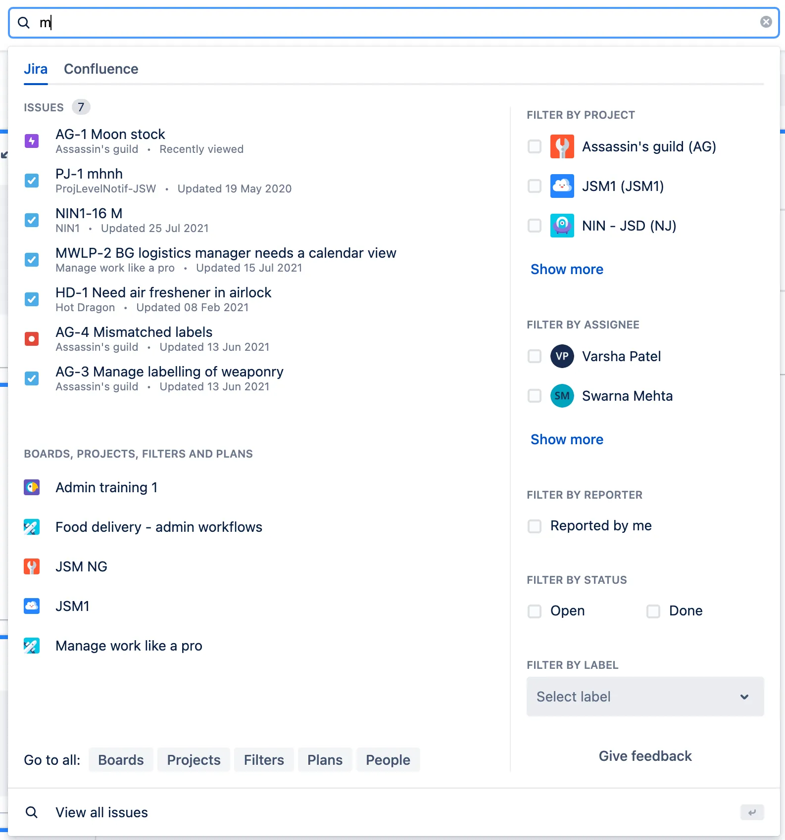Click the NIN1-16 M task icon

[32, 220]
